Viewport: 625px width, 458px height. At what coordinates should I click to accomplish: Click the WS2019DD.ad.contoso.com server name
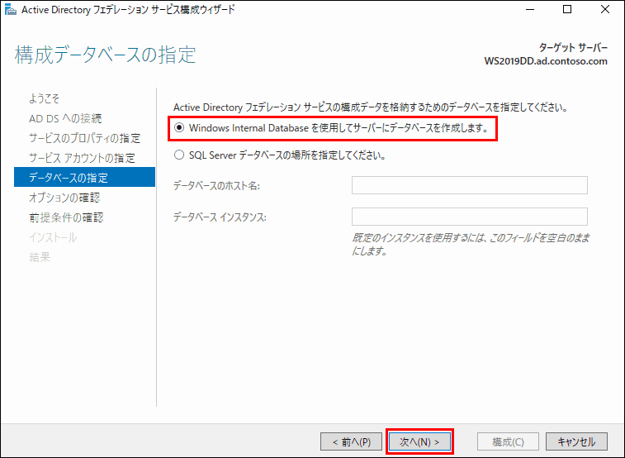546,61
